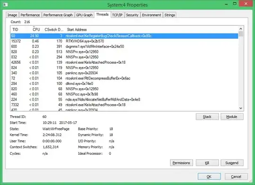Screen dimensions: 255x185
Task: Select thread 828 NNSPrv.sys row
Action: [x=124, y=52]
